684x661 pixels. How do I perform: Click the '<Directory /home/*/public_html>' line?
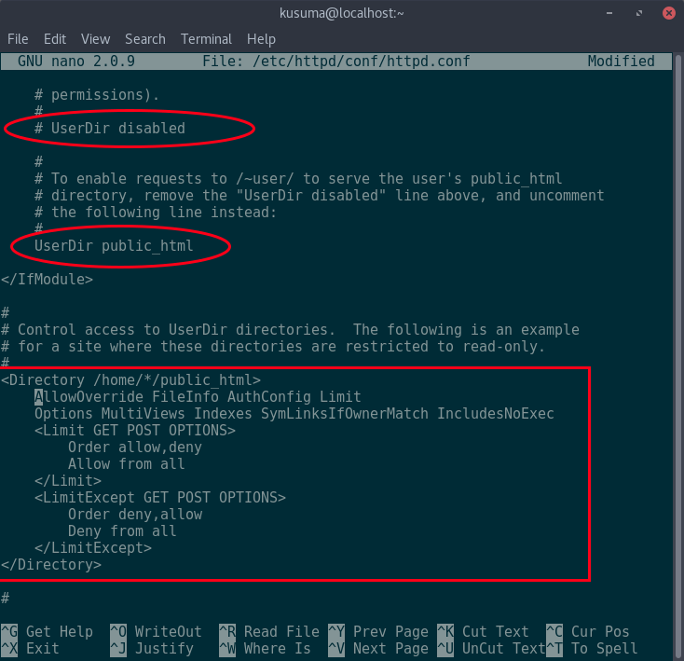click(130, 380)
